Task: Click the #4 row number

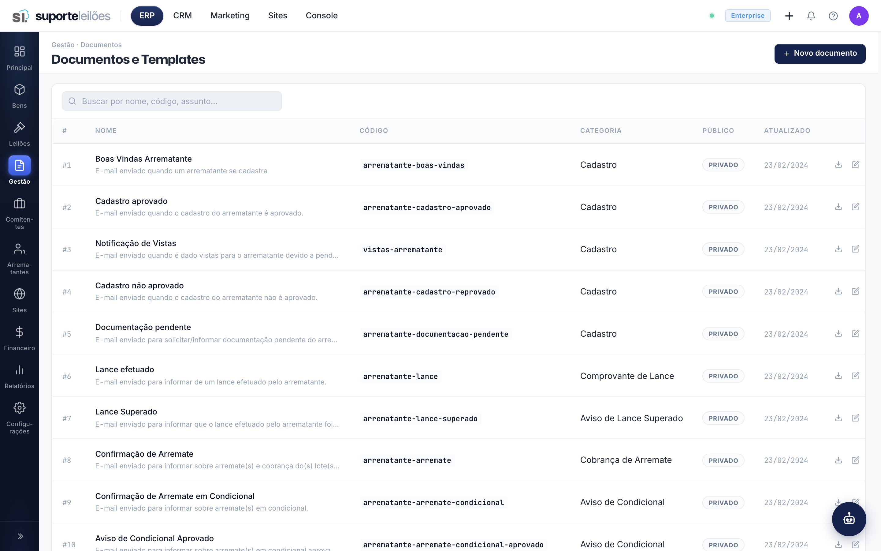Action: [67, 292]
